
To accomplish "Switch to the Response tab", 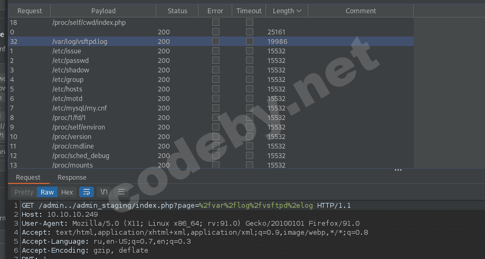I will pyautogui.click(x=72, y=178).
